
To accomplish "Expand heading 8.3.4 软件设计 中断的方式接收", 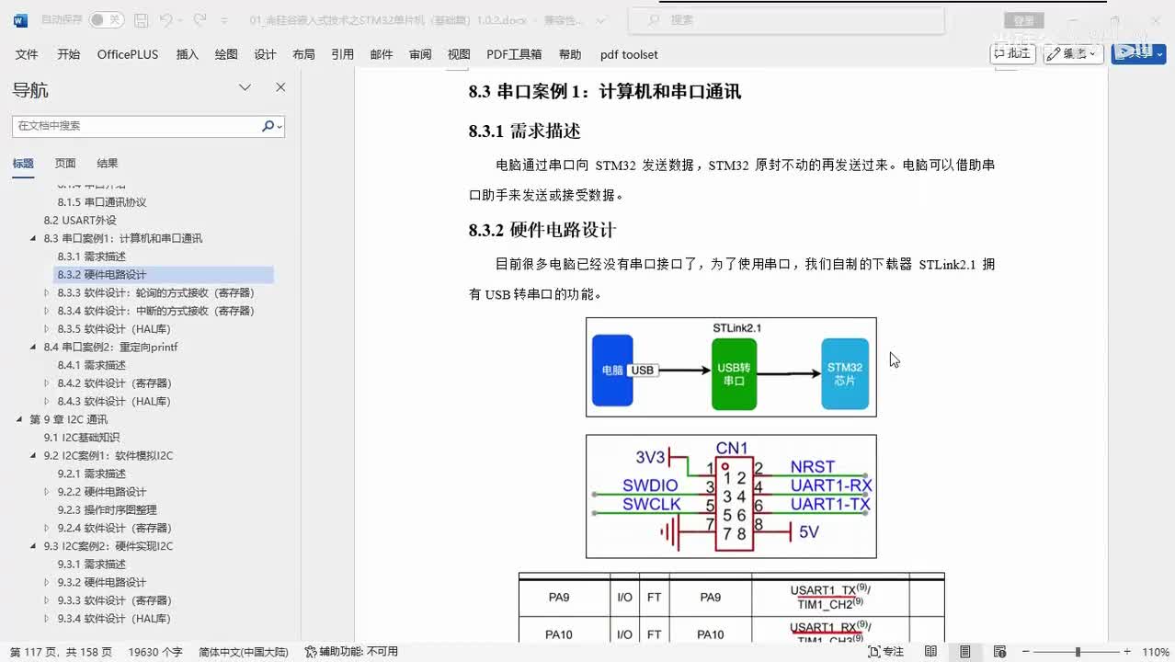I will click(47, 311).
